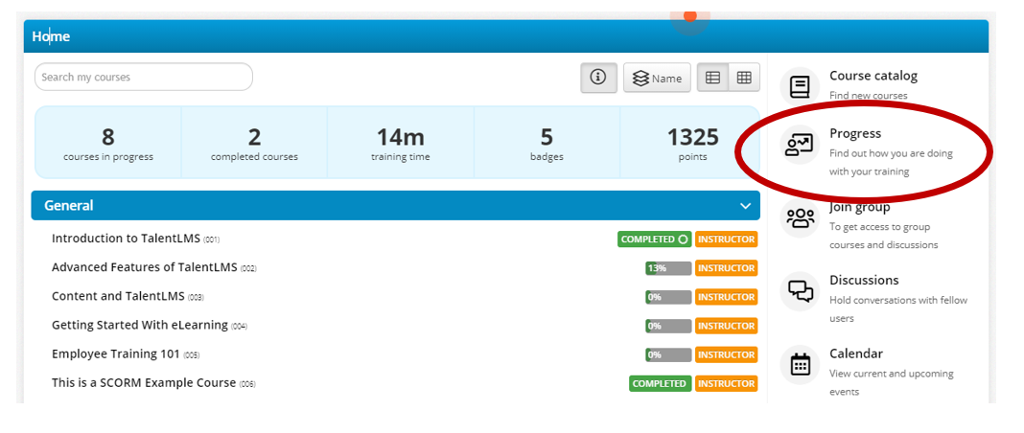This screenshot has height=433, width=1024.
Task: Collapse the General category chevron
Action: click(x=745, y=206)
